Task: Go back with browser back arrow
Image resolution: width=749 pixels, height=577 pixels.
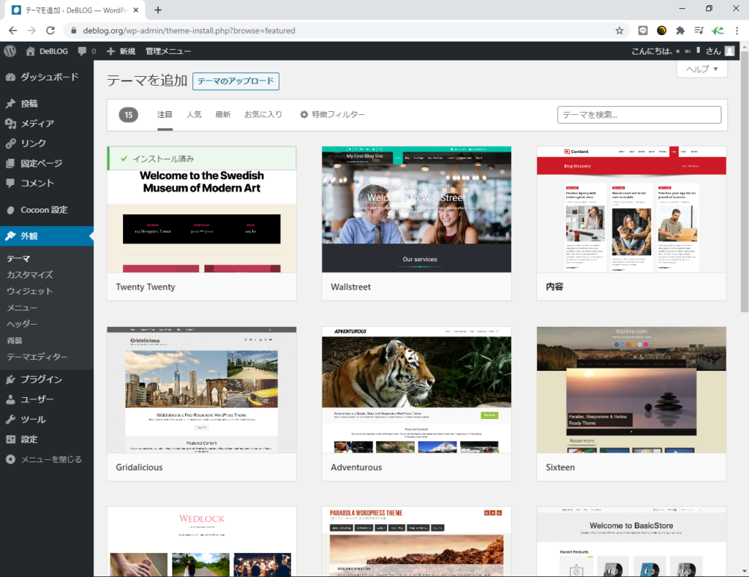Action: [13, 31]
